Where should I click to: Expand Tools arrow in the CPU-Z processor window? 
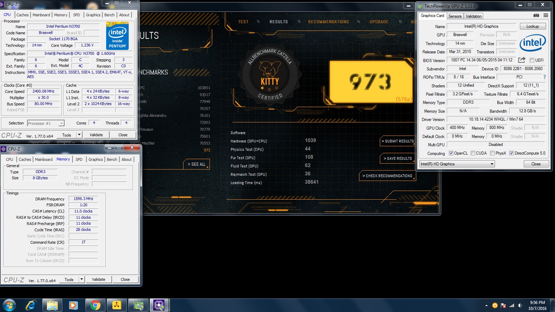(79, 135)
